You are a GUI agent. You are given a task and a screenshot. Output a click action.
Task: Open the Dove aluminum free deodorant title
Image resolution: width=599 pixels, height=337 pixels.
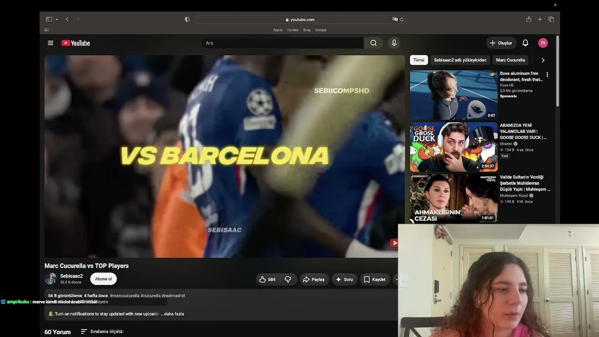tap(521, 76)
